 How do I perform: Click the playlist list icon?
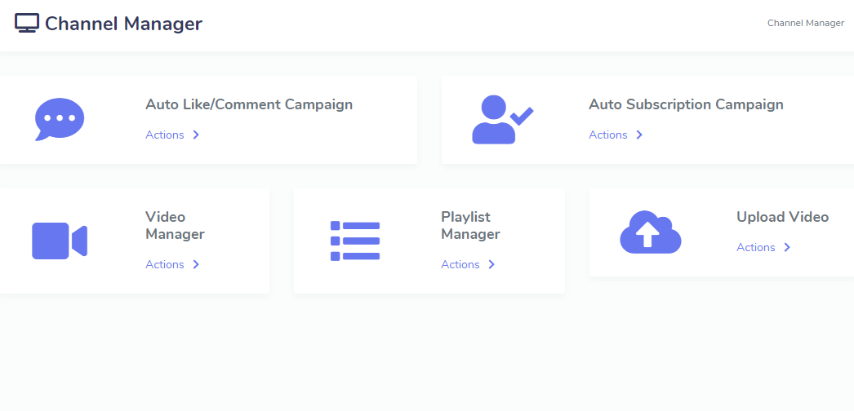[x=355, y=241]
